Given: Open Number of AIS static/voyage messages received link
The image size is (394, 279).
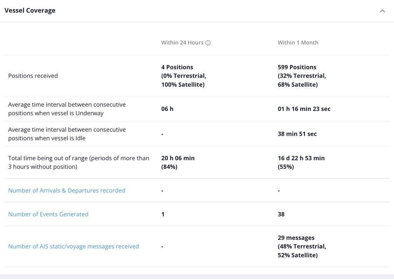Looking at the screenshot, I should point(73,246).
